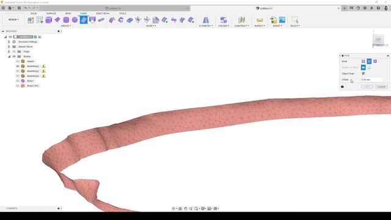
Task: Click the Pan hand icon
Action: 185,208
